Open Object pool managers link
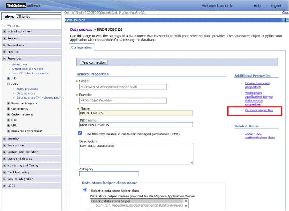The height and width of the screenshot is (211, 289). pyautogui.click(x=27, y=69)
